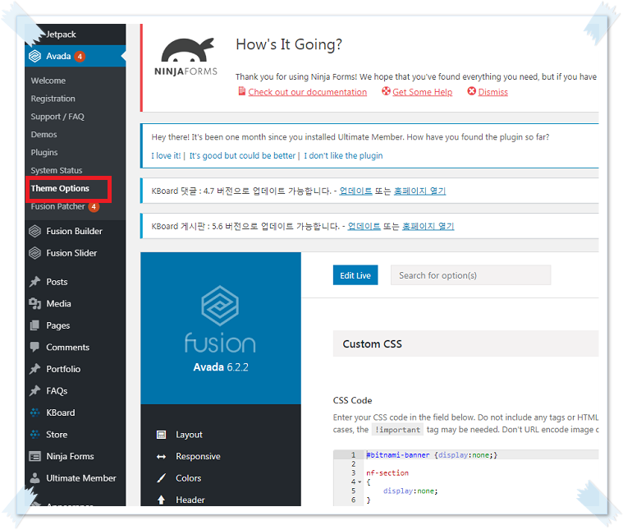Click the Comments speech bubble icon
The height and width of the screenshot is (530, 623).
[x=35, y=347]
